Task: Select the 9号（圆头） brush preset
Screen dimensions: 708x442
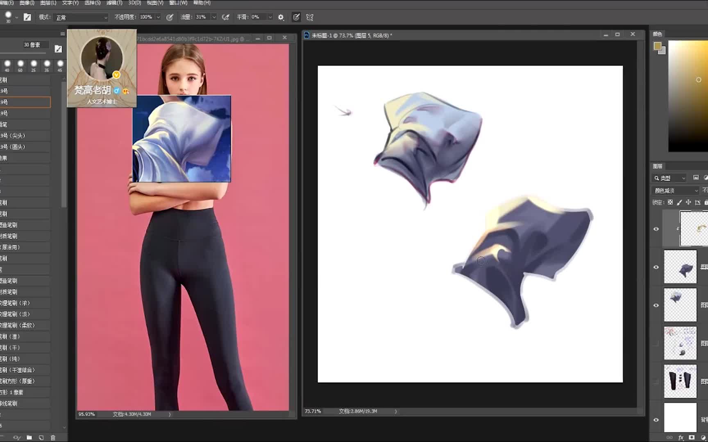Action: tap(25, 147)
